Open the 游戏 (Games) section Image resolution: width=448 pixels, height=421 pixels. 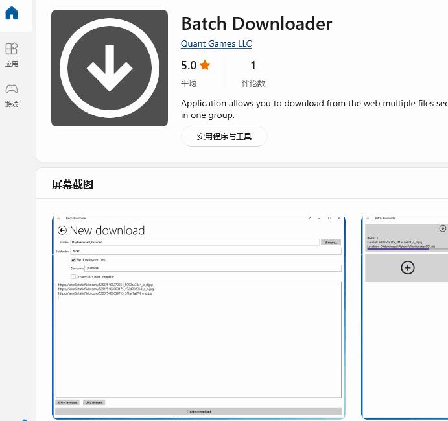pos(12,95)
